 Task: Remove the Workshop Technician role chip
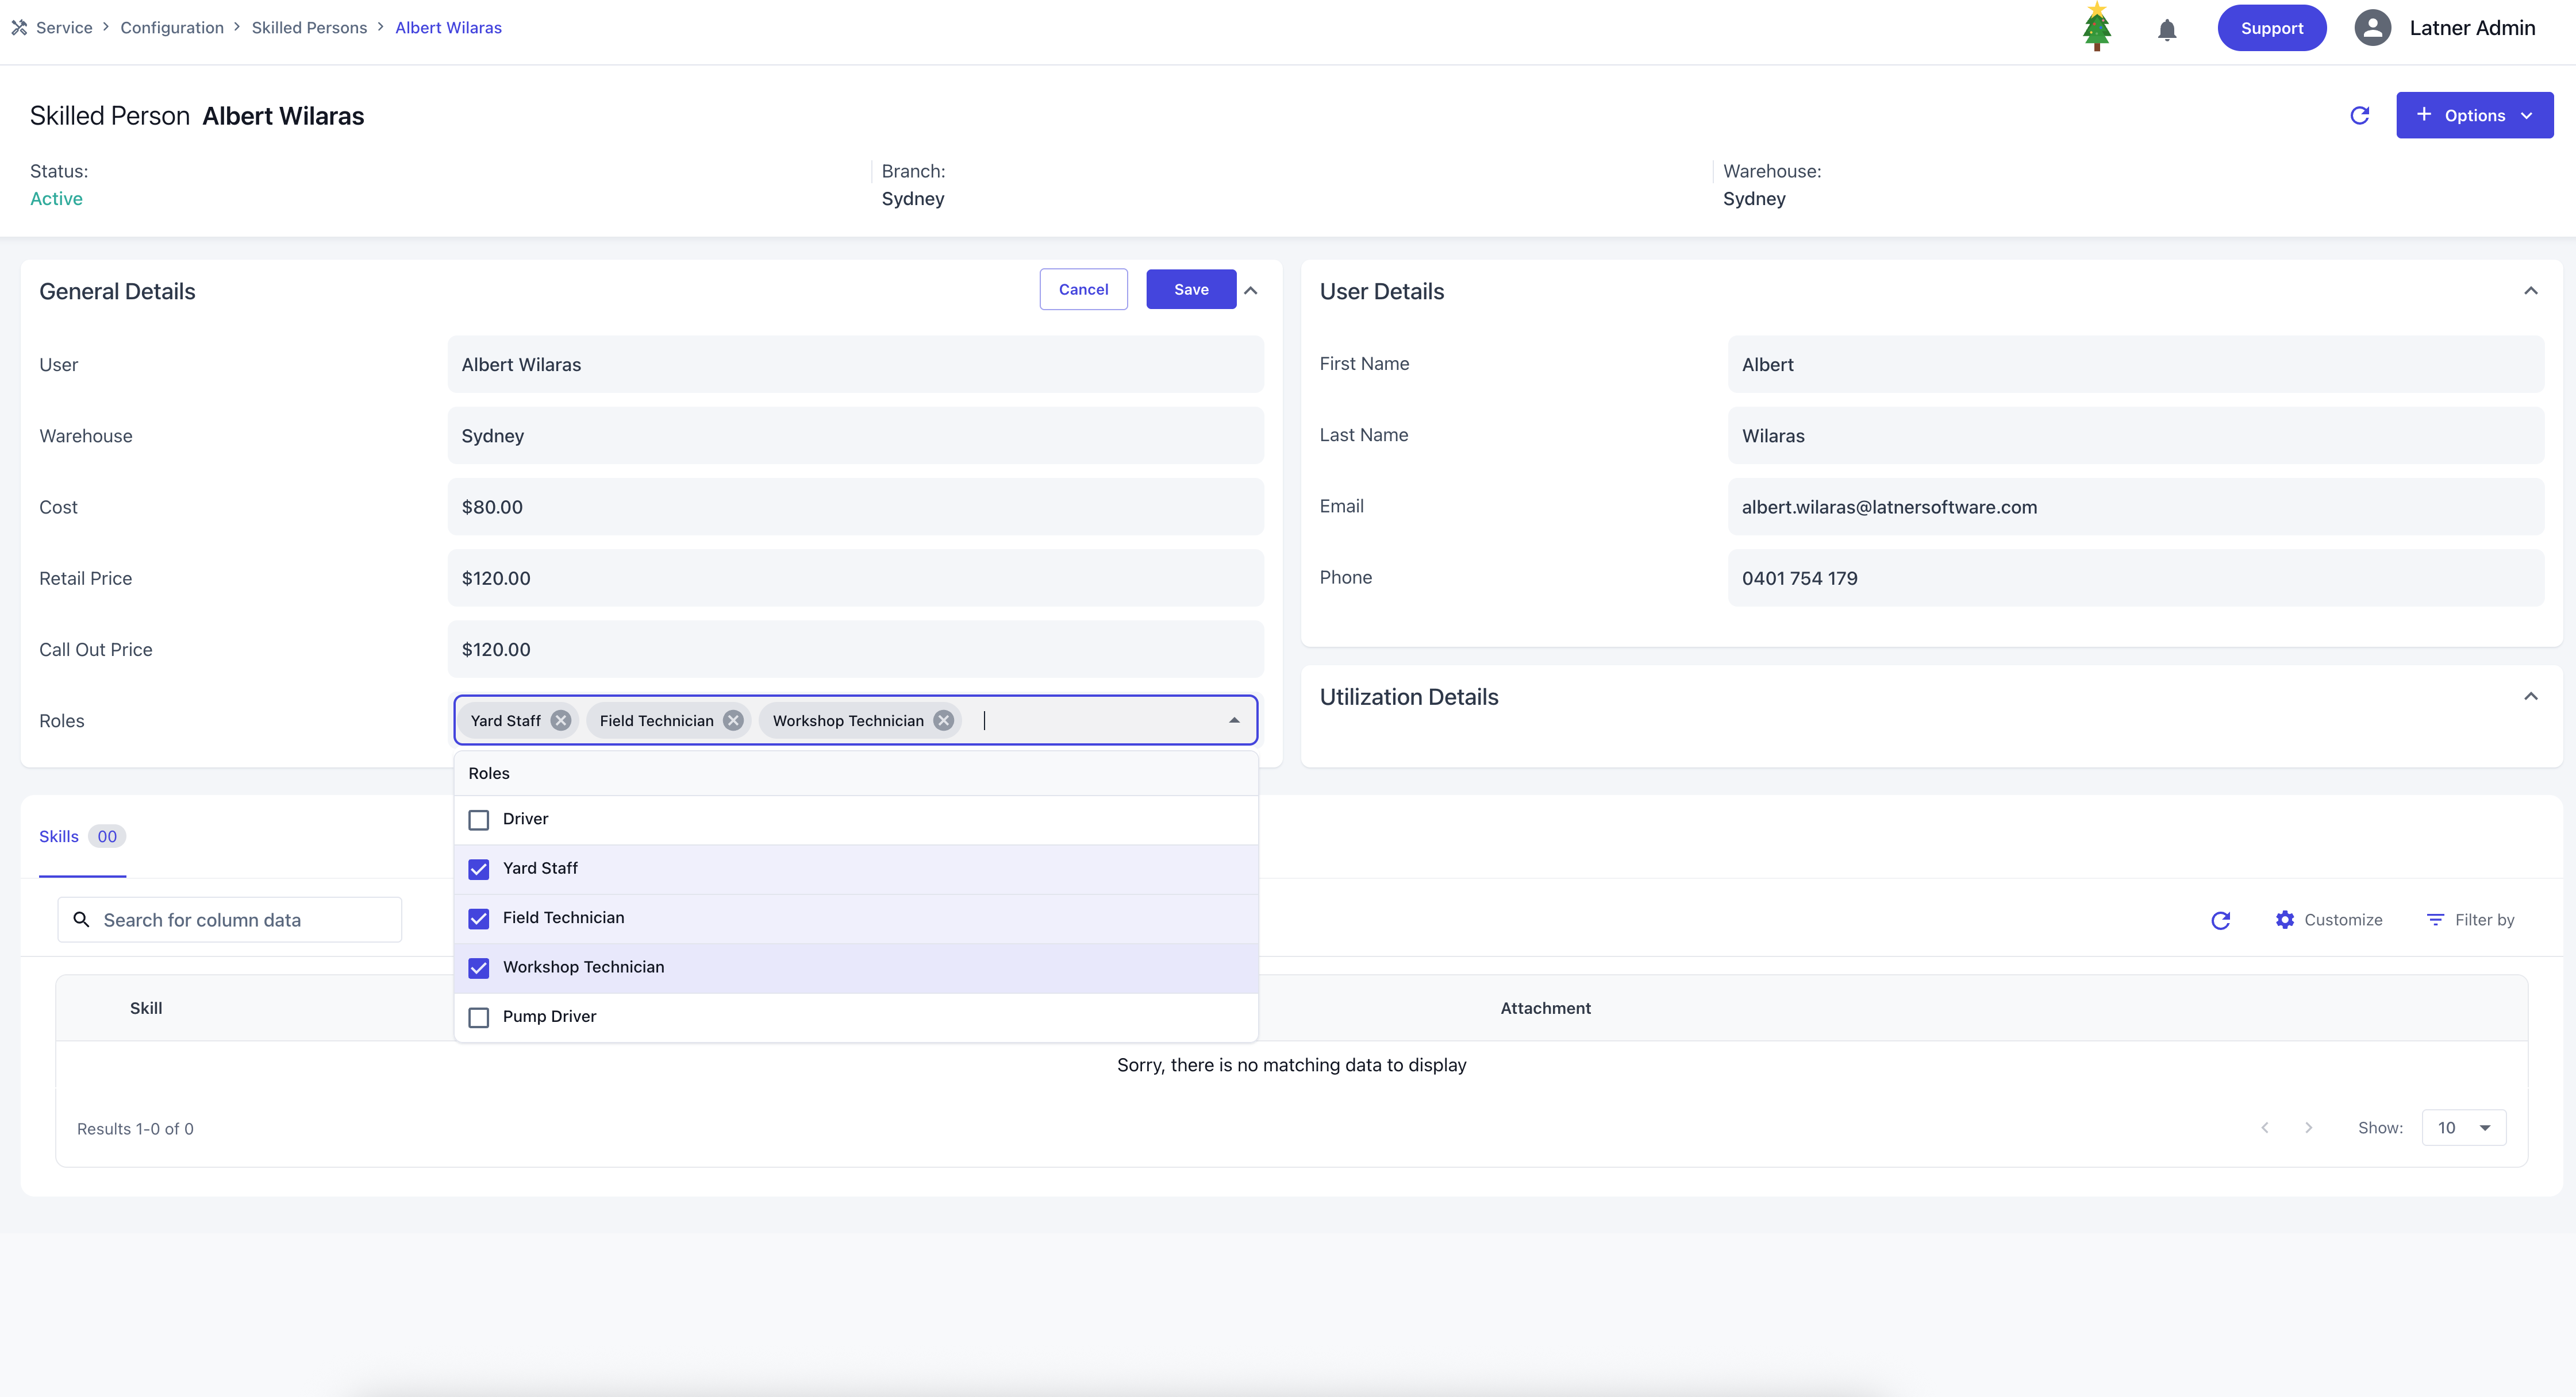pyautogui.click(x=943, y=720)
